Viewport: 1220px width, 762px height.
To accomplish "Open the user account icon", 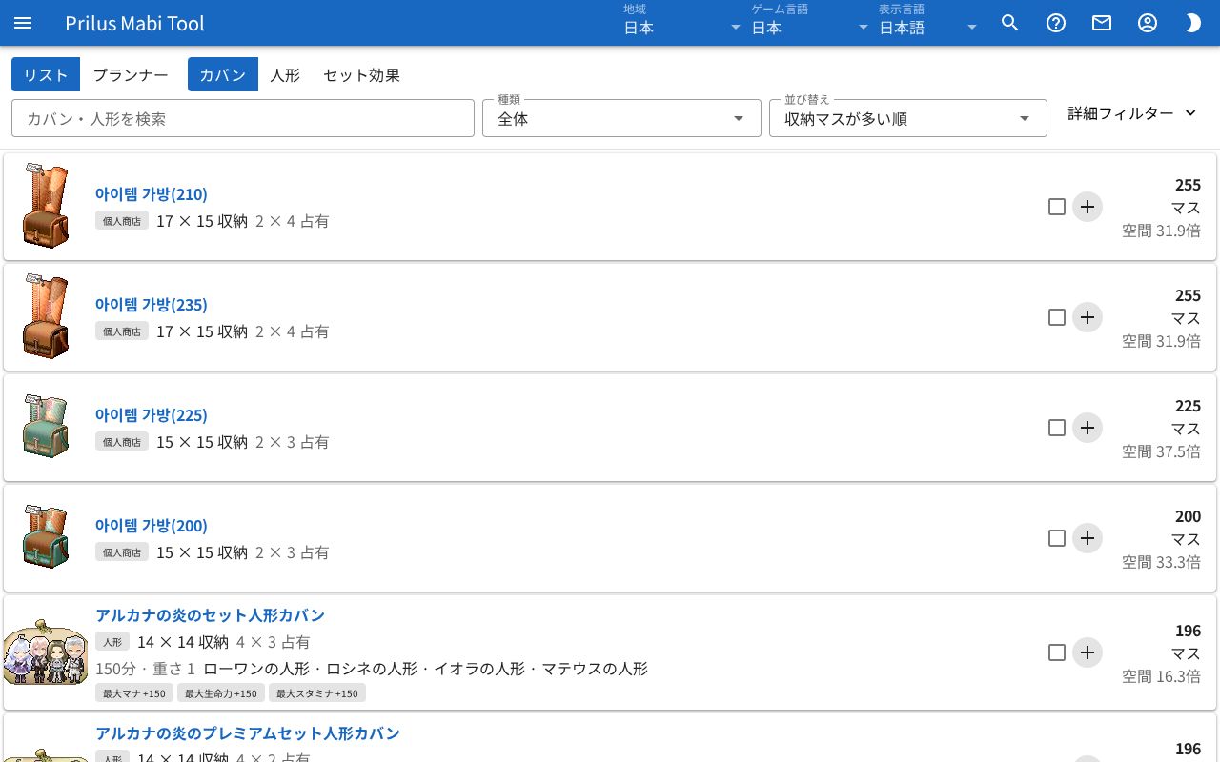I will pos(1148,23).
